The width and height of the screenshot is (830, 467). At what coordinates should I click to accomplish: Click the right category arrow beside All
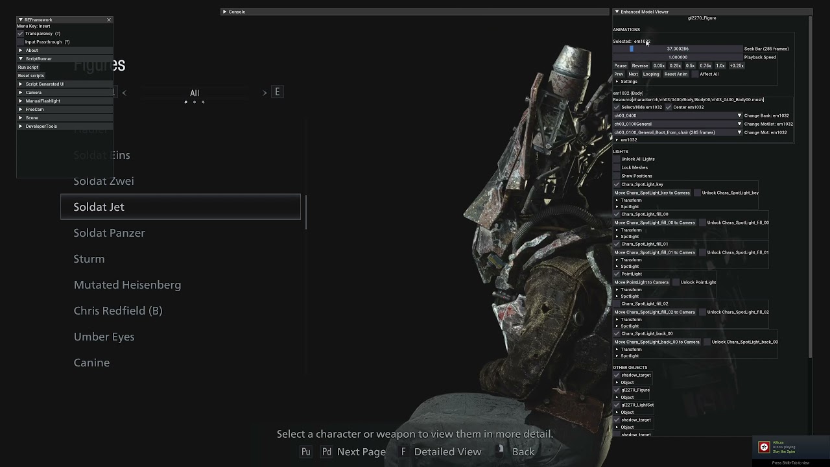pos(265,93)
